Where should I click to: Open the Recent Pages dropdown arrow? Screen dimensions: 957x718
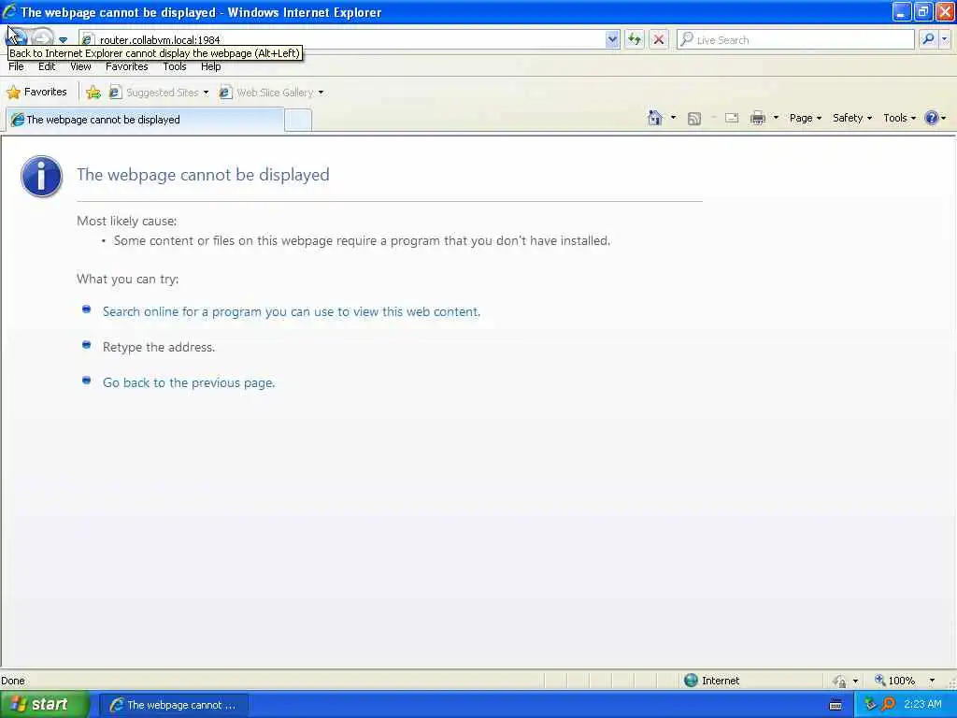[x=63, y=40]
